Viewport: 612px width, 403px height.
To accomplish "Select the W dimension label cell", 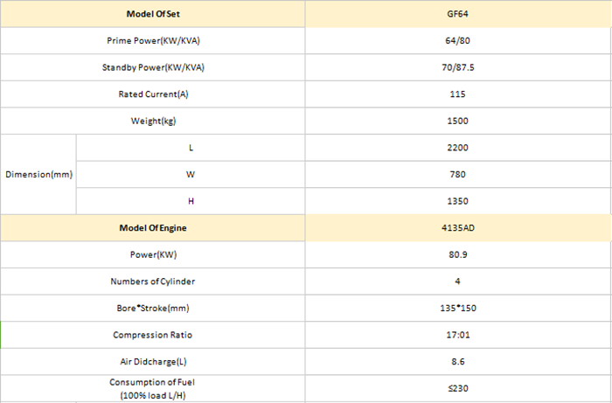I will pos(191,174).
